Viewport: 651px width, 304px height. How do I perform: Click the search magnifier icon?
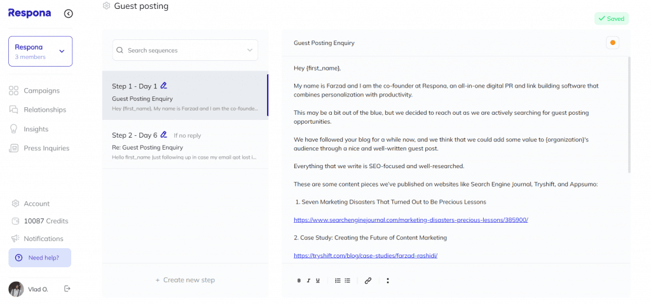coord(120,50)
